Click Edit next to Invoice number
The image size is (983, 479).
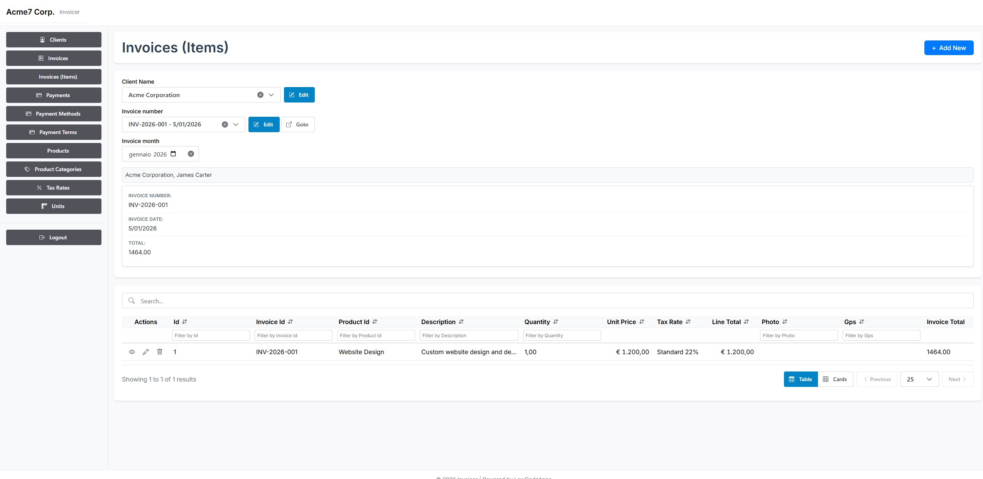(264, 124)
